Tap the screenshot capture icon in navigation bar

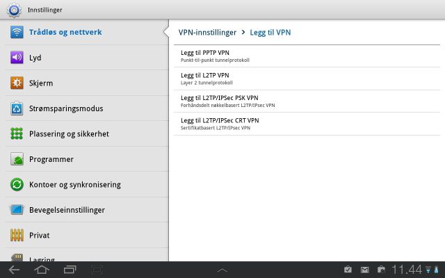tap(97, 270)
